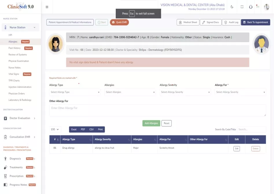Image resolution: width=274 pixels, height=194 pixels.
Task: Go to Past History in Nurse Station
Action: coord(14,48)
